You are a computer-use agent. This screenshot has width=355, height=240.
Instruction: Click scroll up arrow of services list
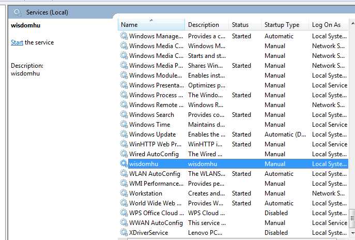pyautogui.click(x=352, y=23)
